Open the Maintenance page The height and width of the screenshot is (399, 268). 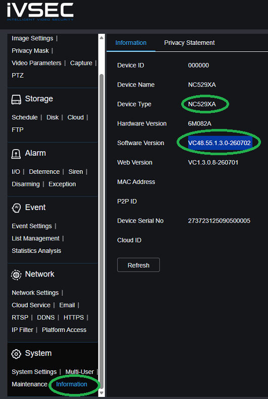(x=30, y=384)
